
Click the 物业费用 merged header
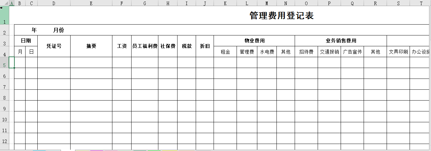point(254,41)
